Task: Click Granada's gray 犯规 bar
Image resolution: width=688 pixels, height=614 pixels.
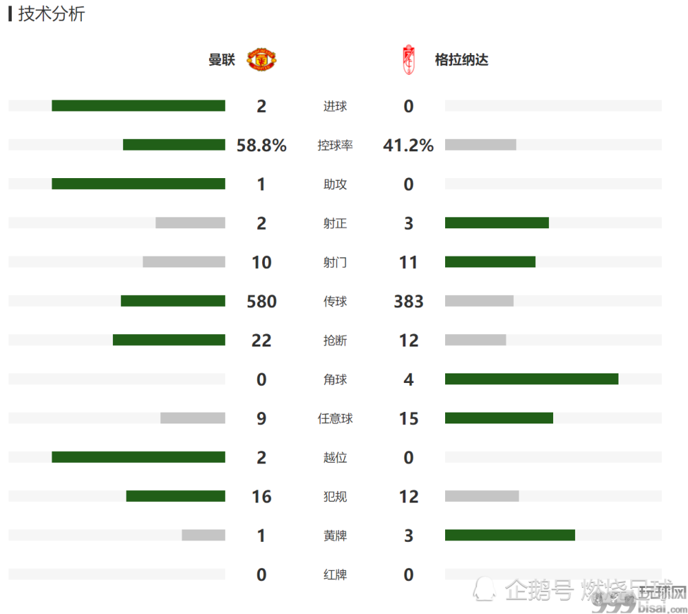Action: pyautogui.click(x=482, y=496)
